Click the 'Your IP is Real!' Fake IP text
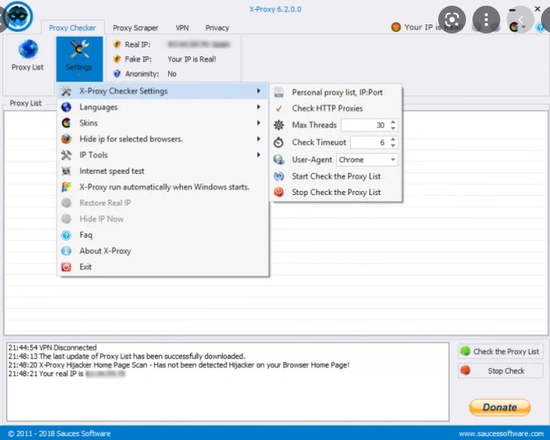This screenshot has width=550, height=440. 192,60
